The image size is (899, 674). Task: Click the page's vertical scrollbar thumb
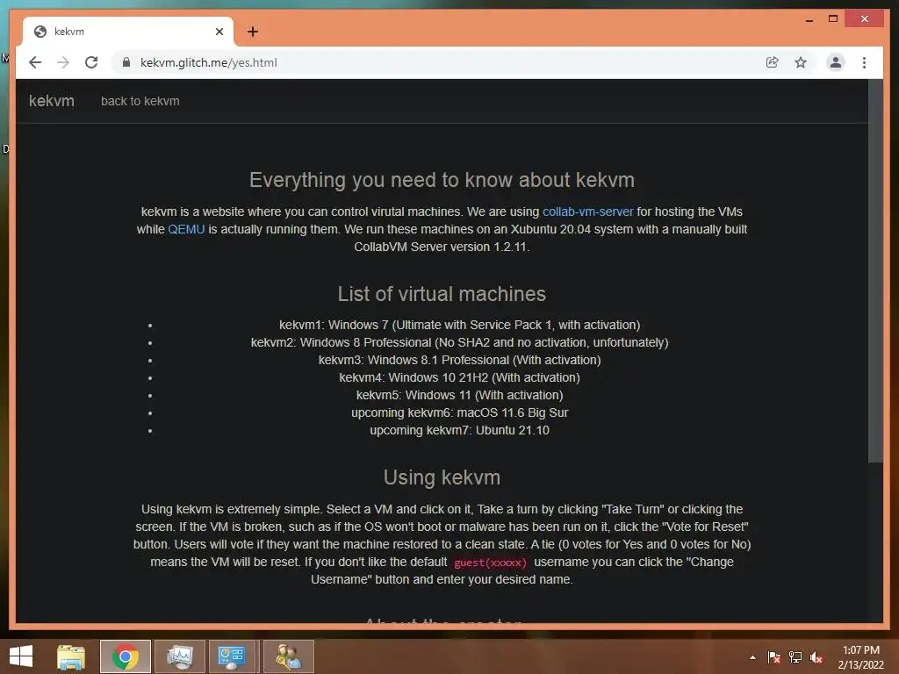tap(875, 270)
